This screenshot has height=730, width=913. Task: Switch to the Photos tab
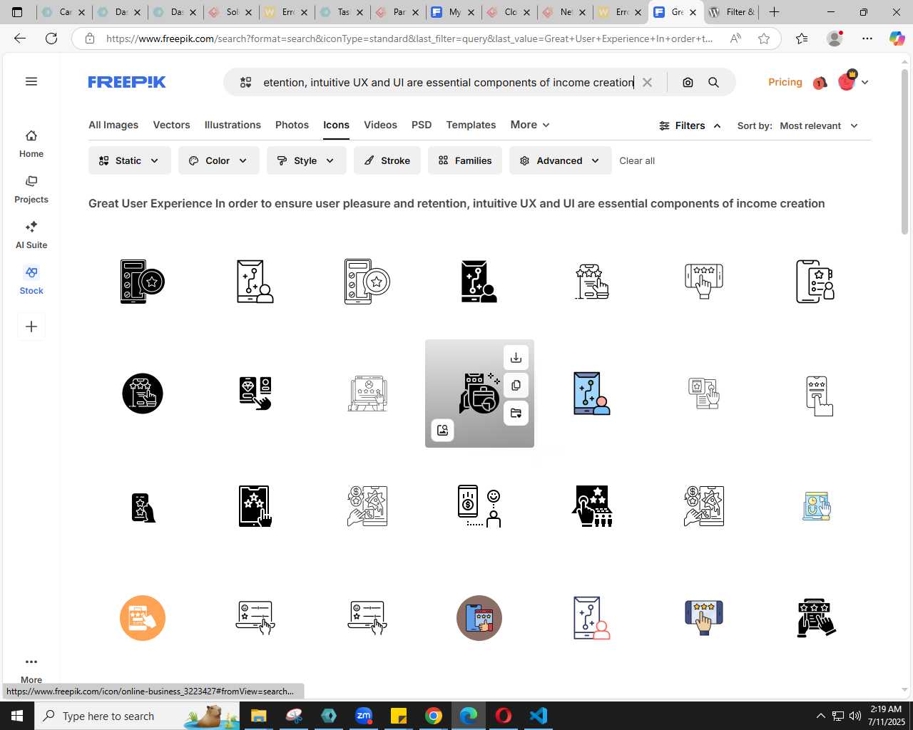click(x=292, y=125)
